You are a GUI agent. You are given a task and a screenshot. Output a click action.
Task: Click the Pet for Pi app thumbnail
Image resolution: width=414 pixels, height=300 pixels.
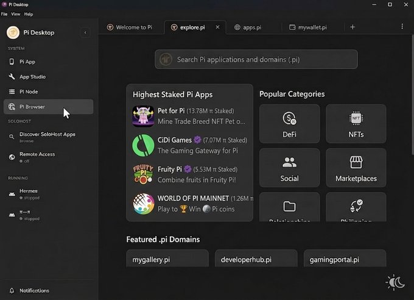point(143,116)
